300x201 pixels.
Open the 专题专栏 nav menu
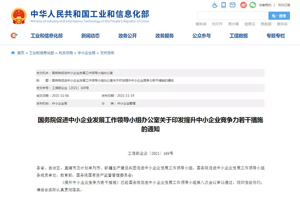click(276, 36)
